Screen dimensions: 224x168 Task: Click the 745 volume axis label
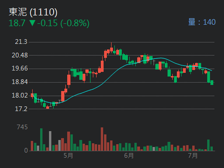[22, 127]
